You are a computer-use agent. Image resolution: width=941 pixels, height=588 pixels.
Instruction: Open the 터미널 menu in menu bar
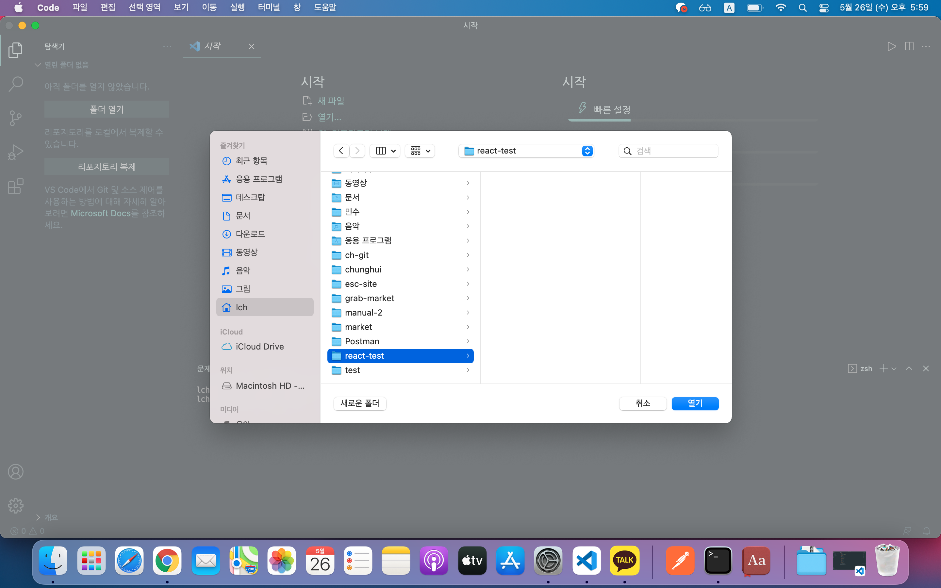click(269, 8)
